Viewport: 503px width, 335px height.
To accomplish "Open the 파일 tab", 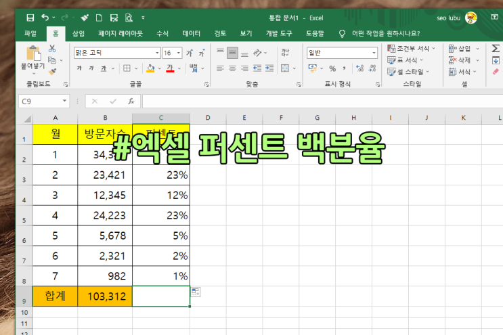I will pyautogui.click(x=30, y=34).
